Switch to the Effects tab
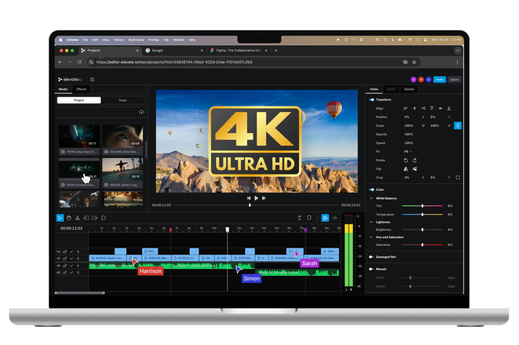Image resolution: width=519 pixels, height=345 pixels. point(82,89)
